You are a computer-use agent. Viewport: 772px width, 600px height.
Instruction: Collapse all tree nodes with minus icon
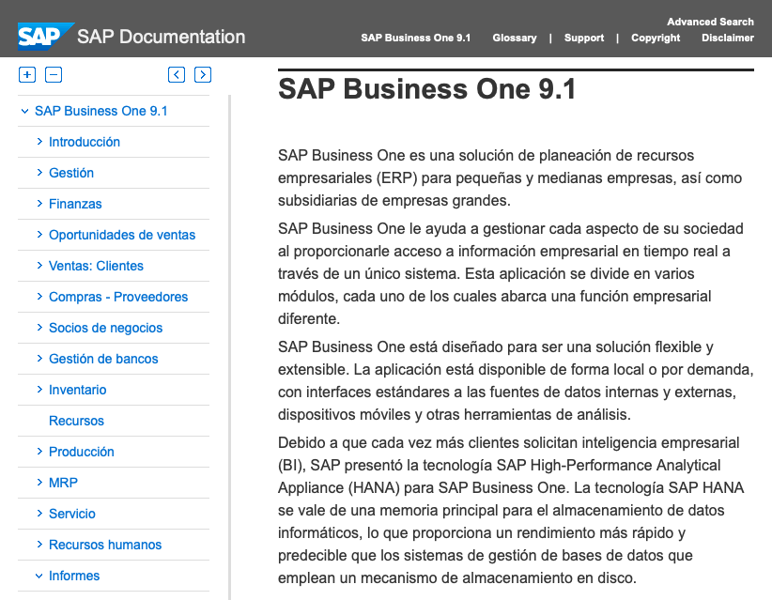54,75
